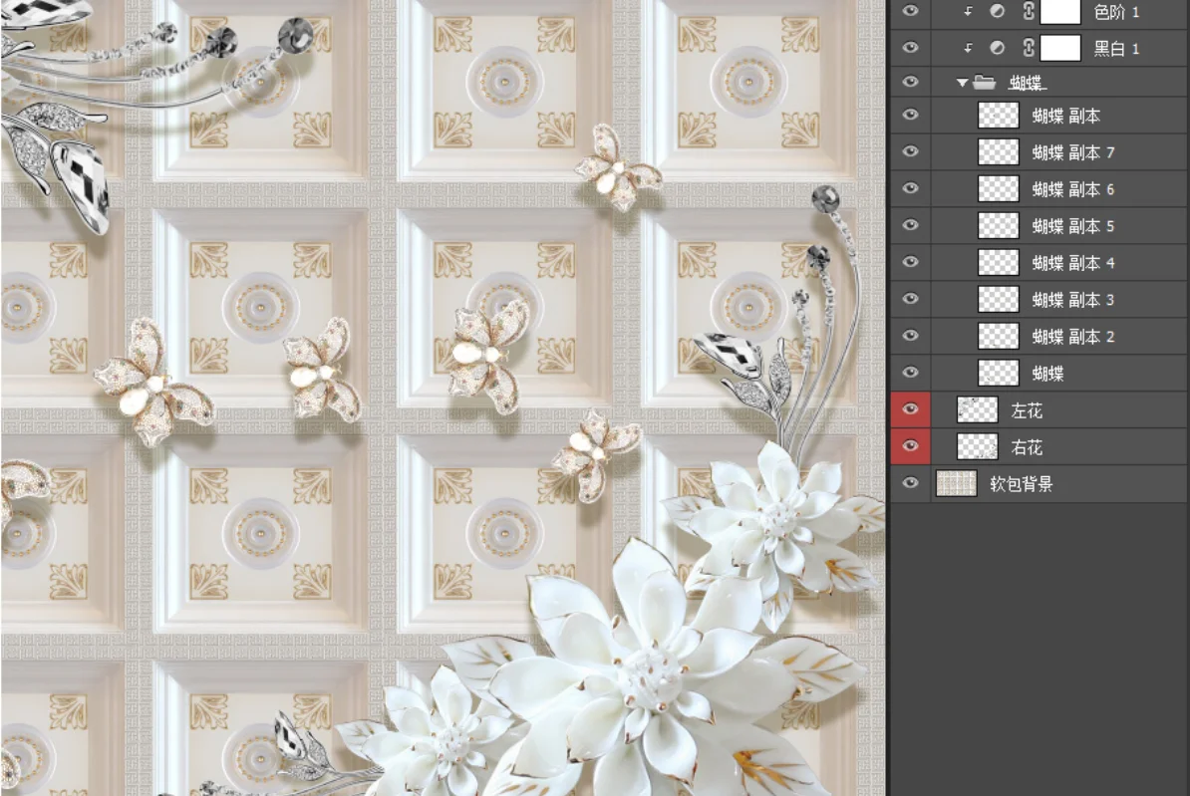Select the layer named 蝴蝶 副本 7
Viewport: 1190px width, 796px height.
[1073, 152]
